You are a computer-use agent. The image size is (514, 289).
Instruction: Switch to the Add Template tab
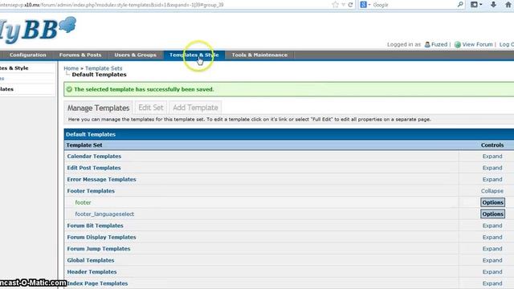[x=195, y=108]
